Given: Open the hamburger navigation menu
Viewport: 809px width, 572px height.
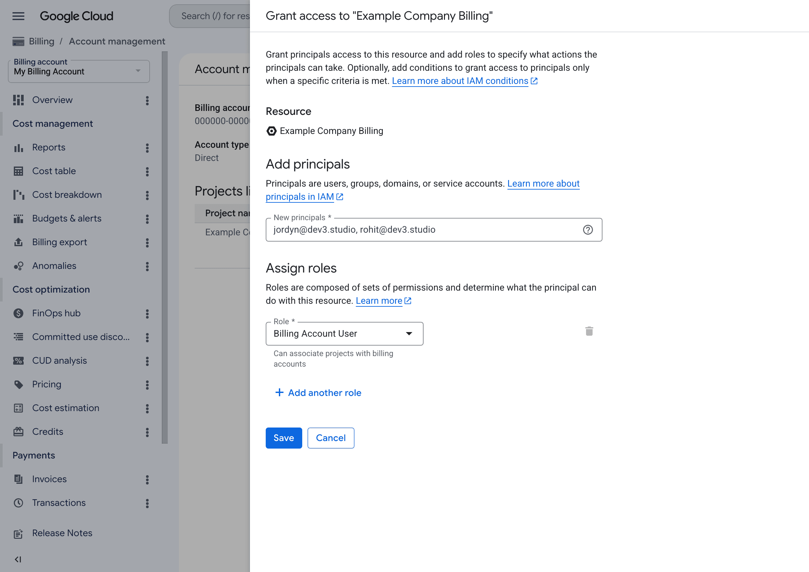Looking at the screenshot, I should 18,16.
